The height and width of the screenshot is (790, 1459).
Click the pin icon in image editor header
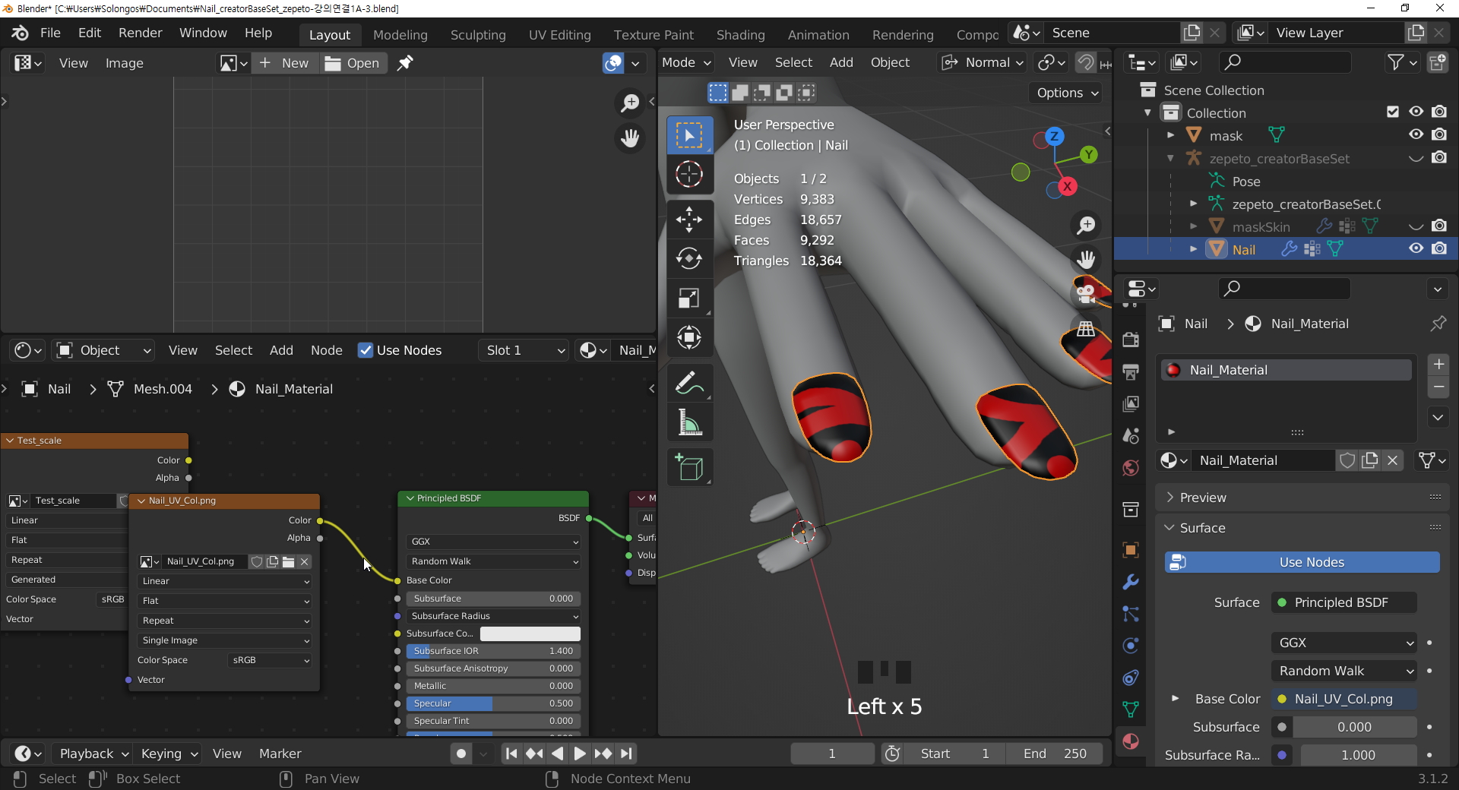(405, 63)
